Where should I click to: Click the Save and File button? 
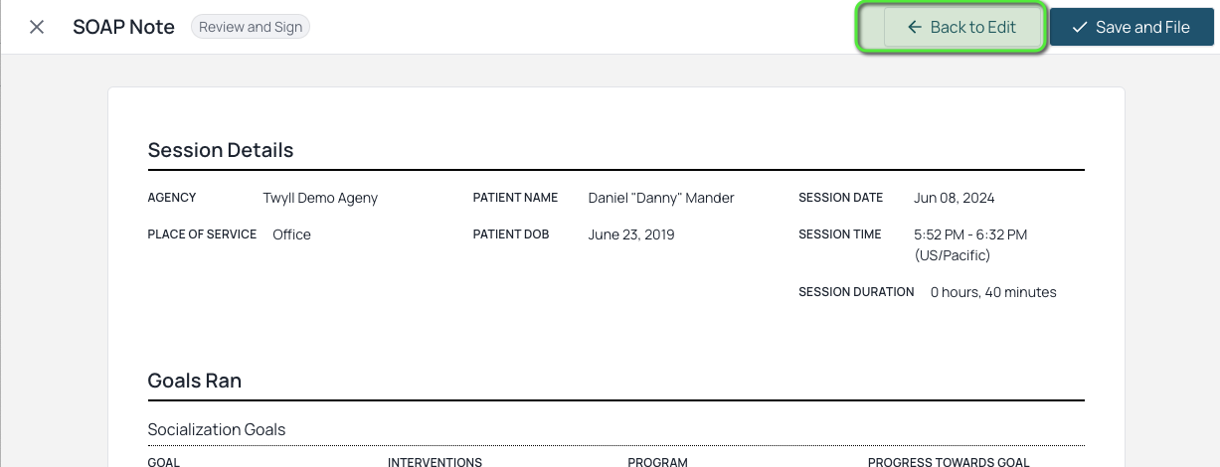tap(1132, 27)
